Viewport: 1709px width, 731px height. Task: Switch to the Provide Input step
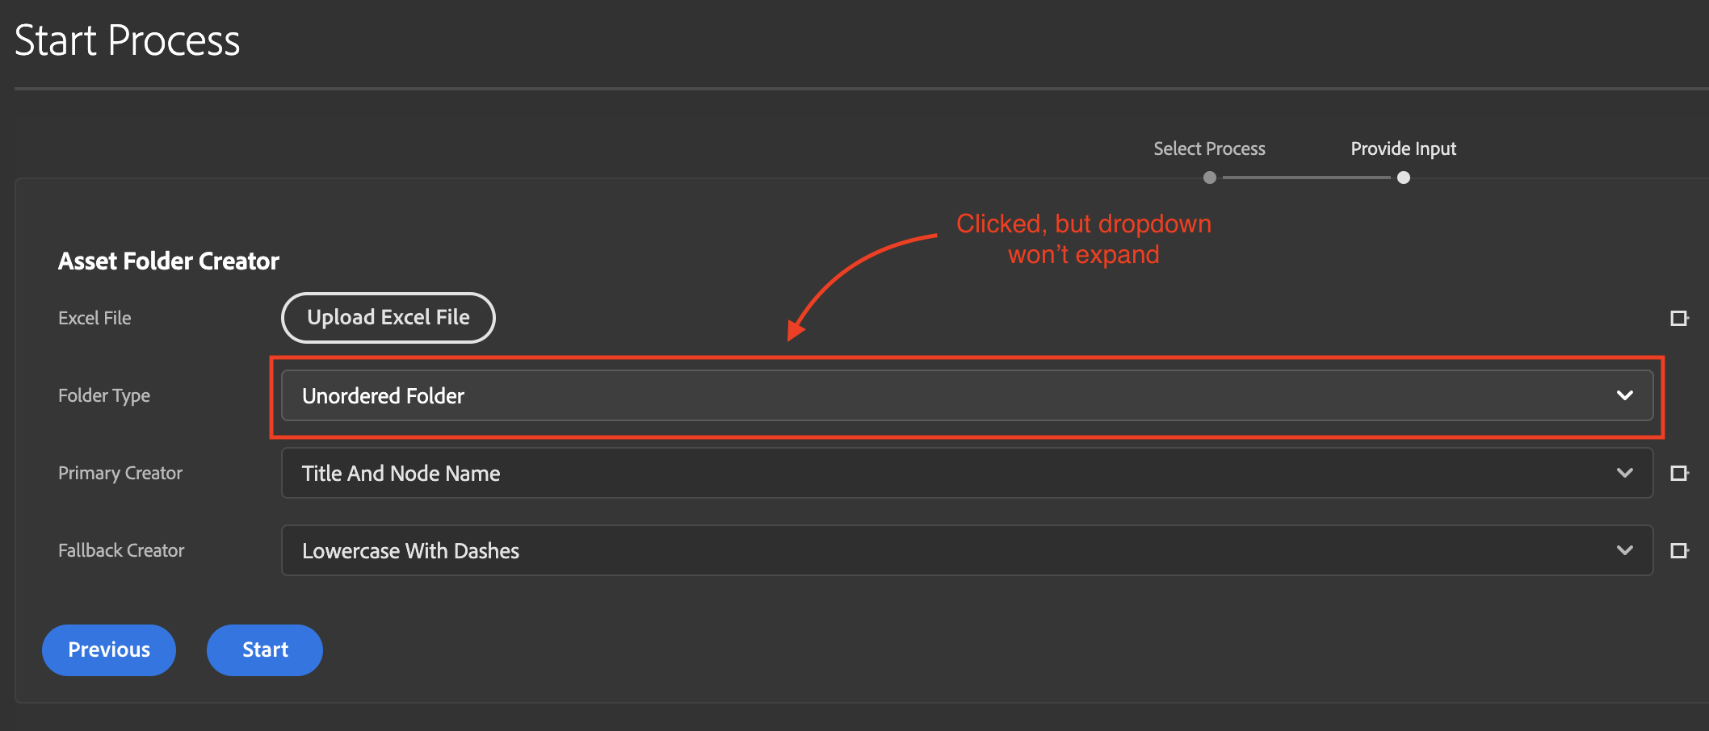click(1403, 148)
